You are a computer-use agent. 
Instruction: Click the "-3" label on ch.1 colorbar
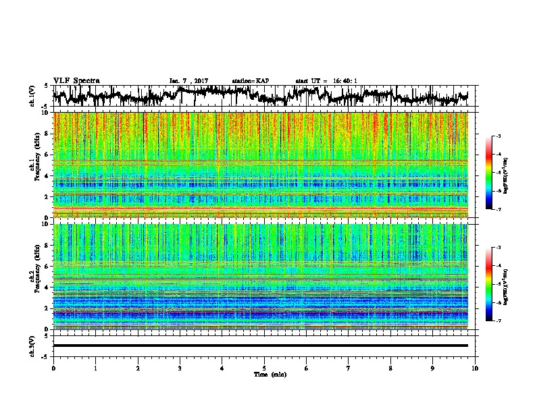point(498,136)
